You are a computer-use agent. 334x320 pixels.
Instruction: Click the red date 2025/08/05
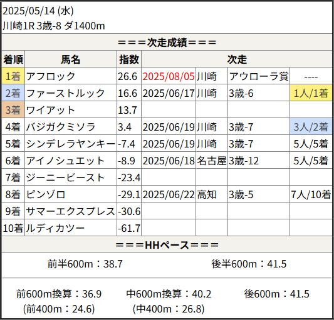pos(169,76)
